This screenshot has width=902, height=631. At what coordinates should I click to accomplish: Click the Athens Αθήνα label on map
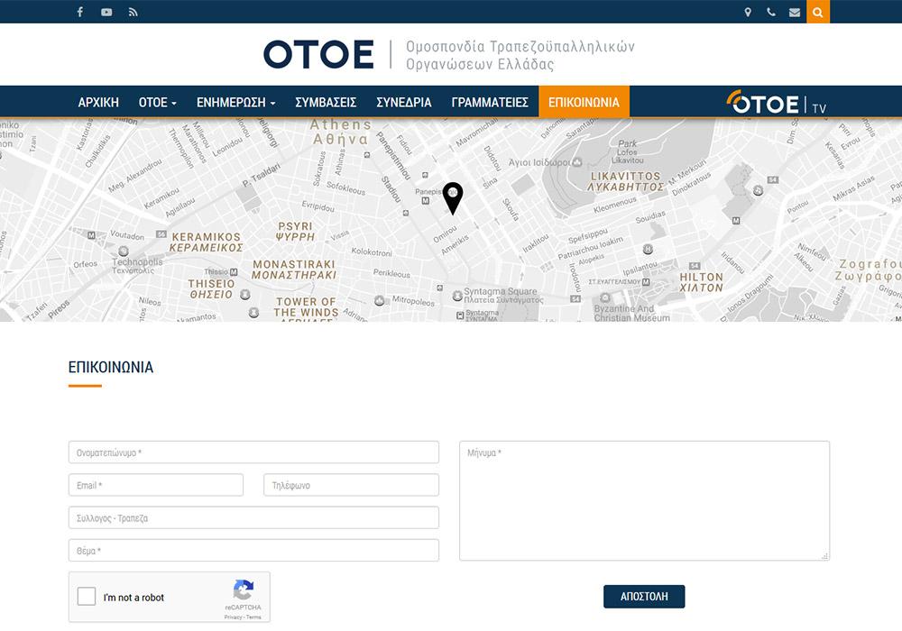(x=341, y=132)
